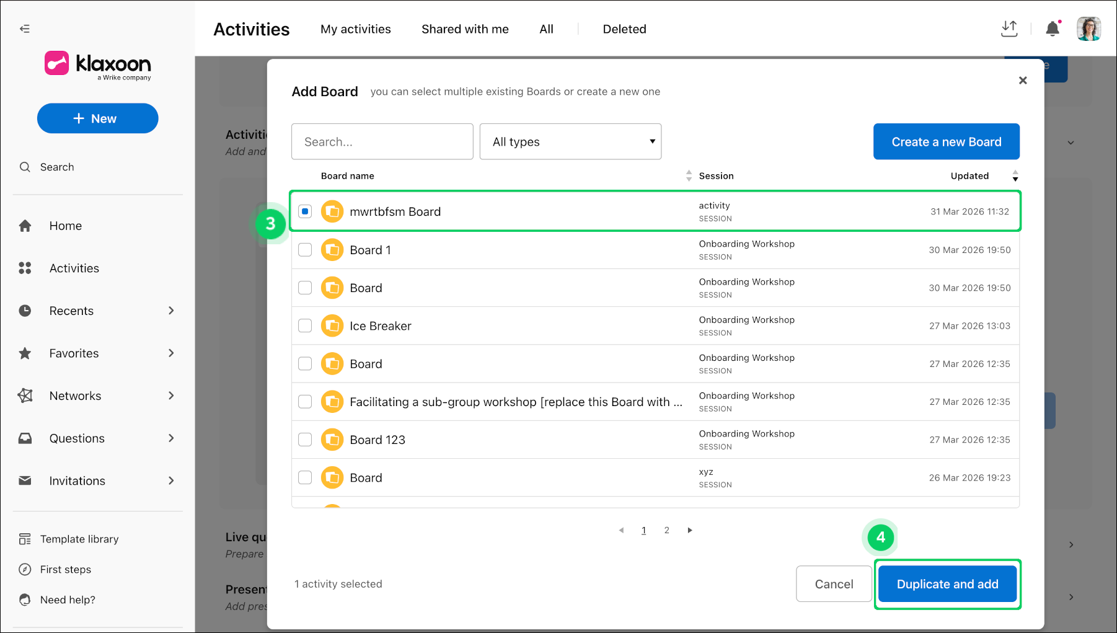Check the Facilitating a sub-group workshop checkbox
The image size is (1117, 633).
[x=305, y=402]
